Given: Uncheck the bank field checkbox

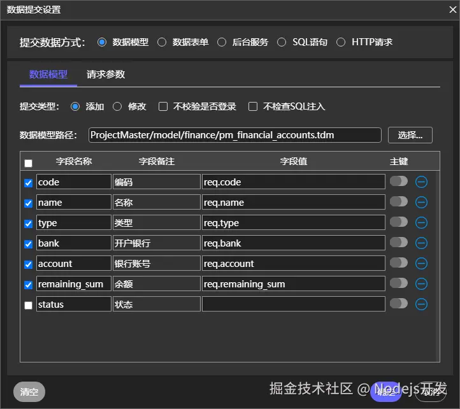Looking at the screenshot, I should pyautogui.click(x=28, y=244).
